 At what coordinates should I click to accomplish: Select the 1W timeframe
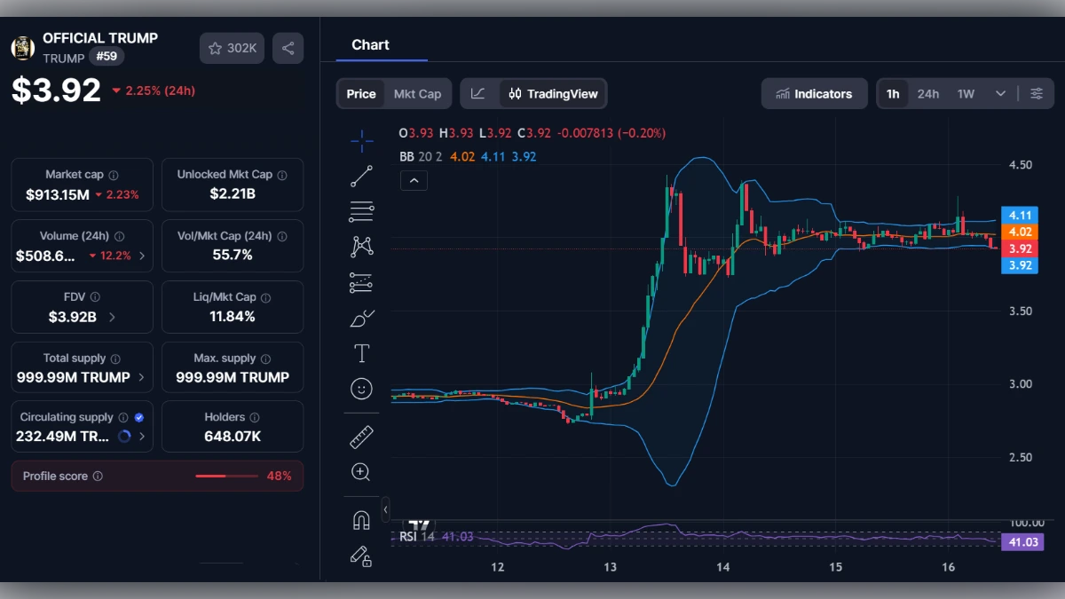point(964,93)
